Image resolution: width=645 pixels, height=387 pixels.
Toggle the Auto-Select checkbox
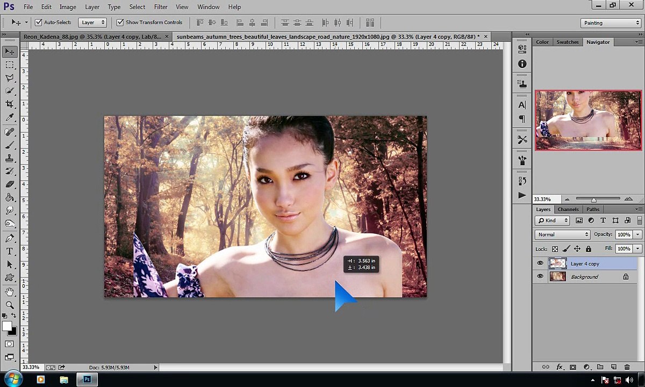pyautogui.click(x=39, y=23)
